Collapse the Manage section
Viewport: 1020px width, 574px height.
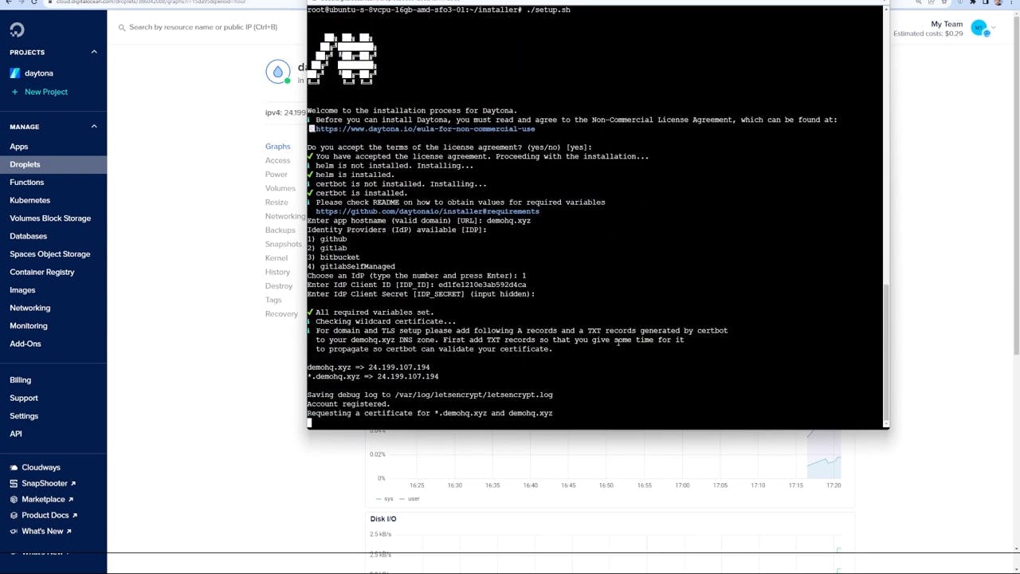[93, 126]
